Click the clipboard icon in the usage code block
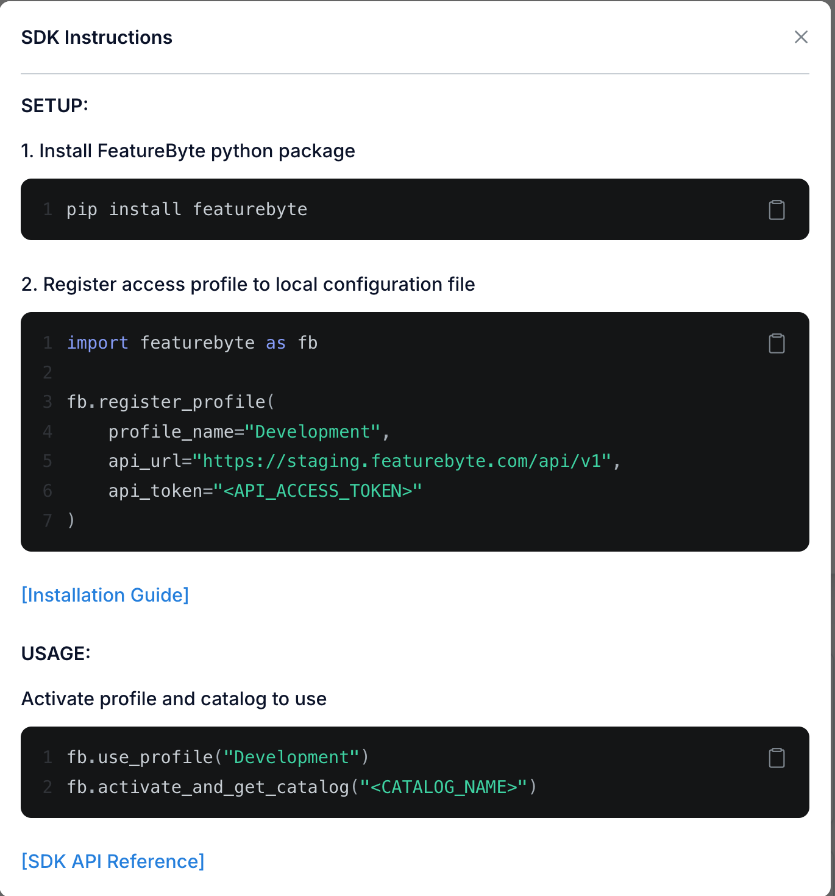The image size is (835, 896). coord(776,757)
